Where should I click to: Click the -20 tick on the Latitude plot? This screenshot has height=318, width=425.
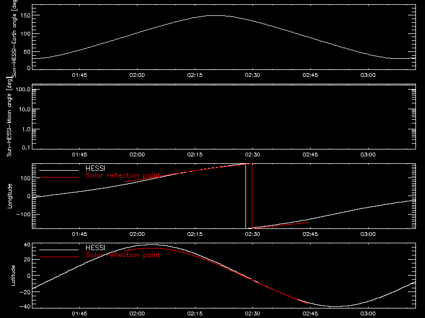(25, 292)
